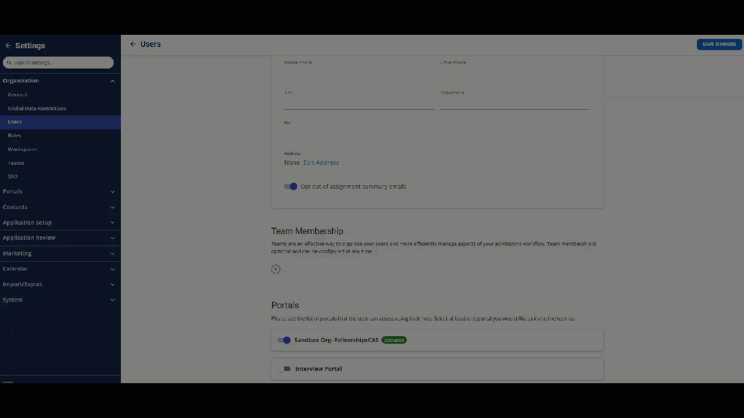Click the Edit Address link

coord(321,163)
